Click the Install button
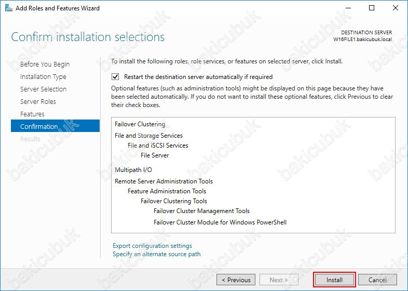Viewport: 408px width, 291px height. tap(334, 280)
